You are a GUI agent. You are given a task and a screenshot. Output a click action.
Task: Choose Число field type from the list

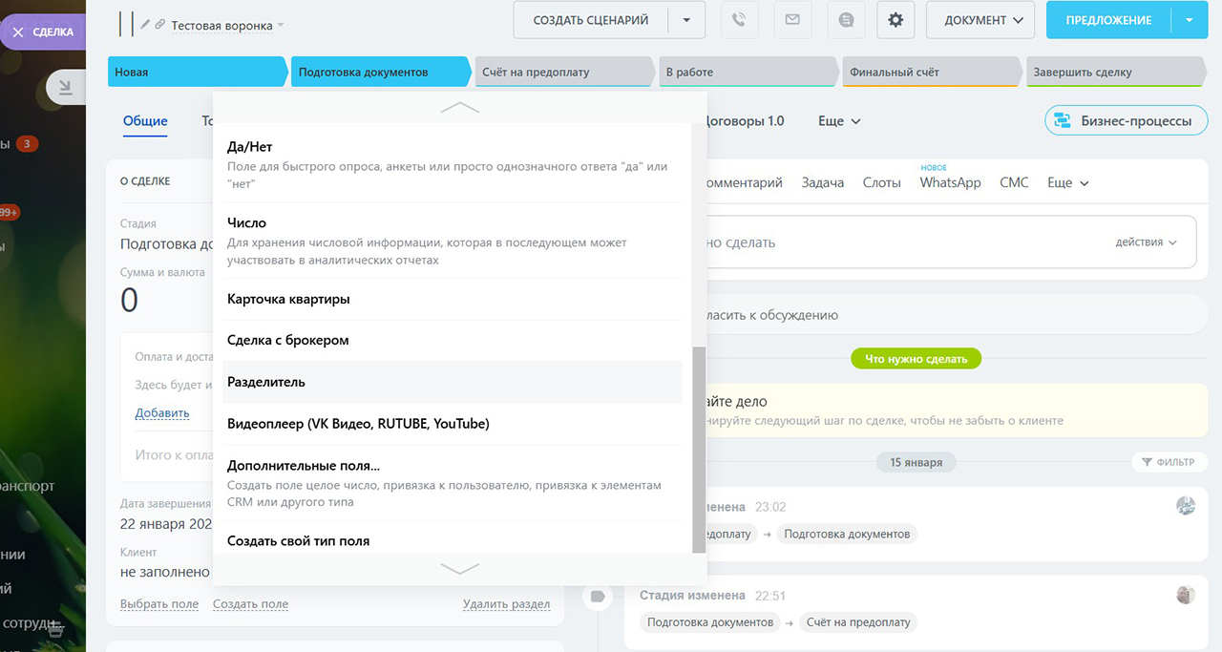tap(246, 223)
